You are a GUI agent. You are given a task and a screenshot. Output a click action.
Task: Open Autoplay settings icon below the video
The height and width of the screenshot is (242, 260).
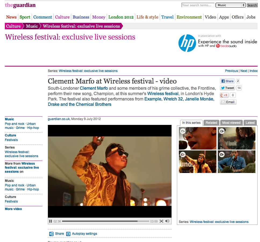68,234
